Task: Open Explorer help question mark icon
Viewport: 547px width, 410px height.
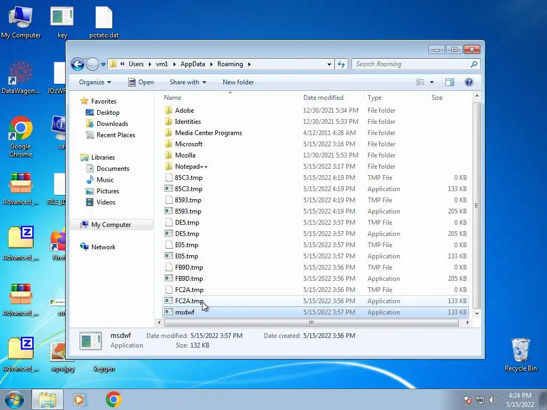Action: tap(469, 82)
